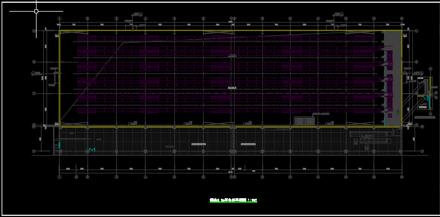Pick the right white label bar in hatched area
This screenshot has width=440, height=217.
(x=248, y=144)
